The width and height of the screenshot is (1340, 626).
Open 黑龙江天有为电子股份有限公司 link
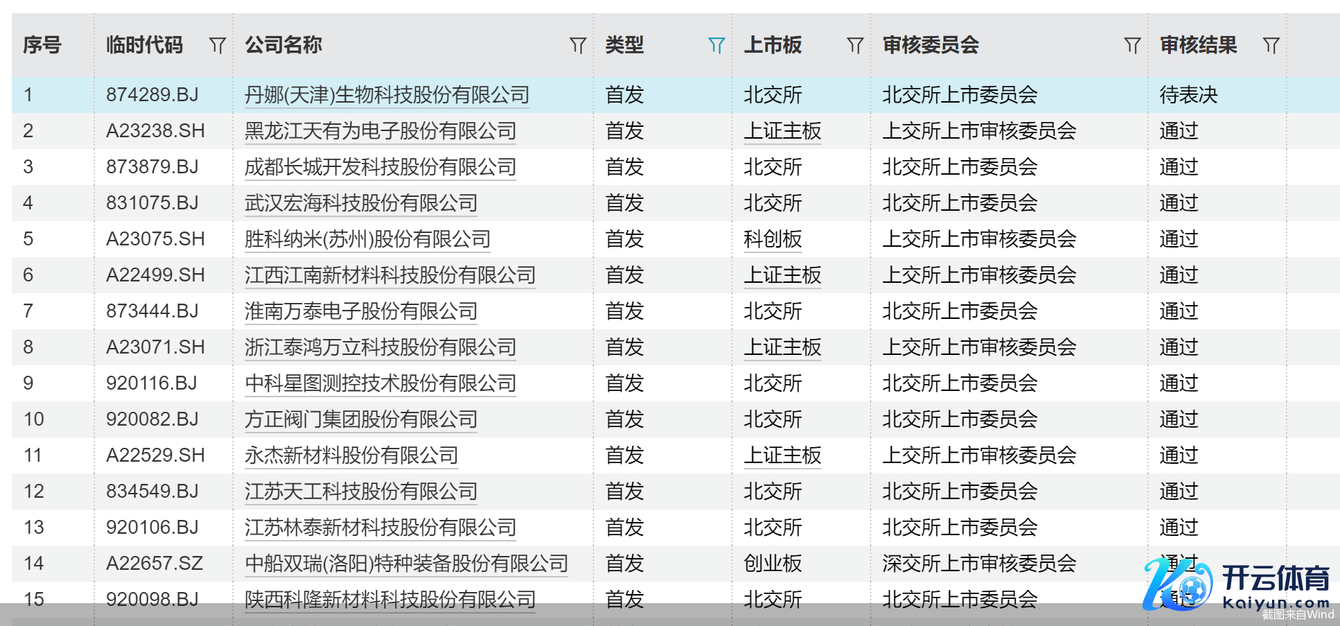coord(380,131)
